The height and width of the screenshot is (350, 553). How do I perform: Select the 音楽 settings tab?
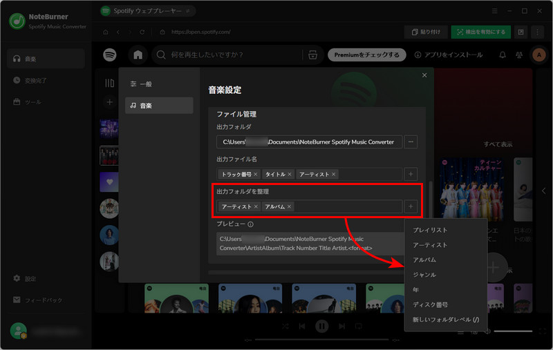tap(159, 106)
